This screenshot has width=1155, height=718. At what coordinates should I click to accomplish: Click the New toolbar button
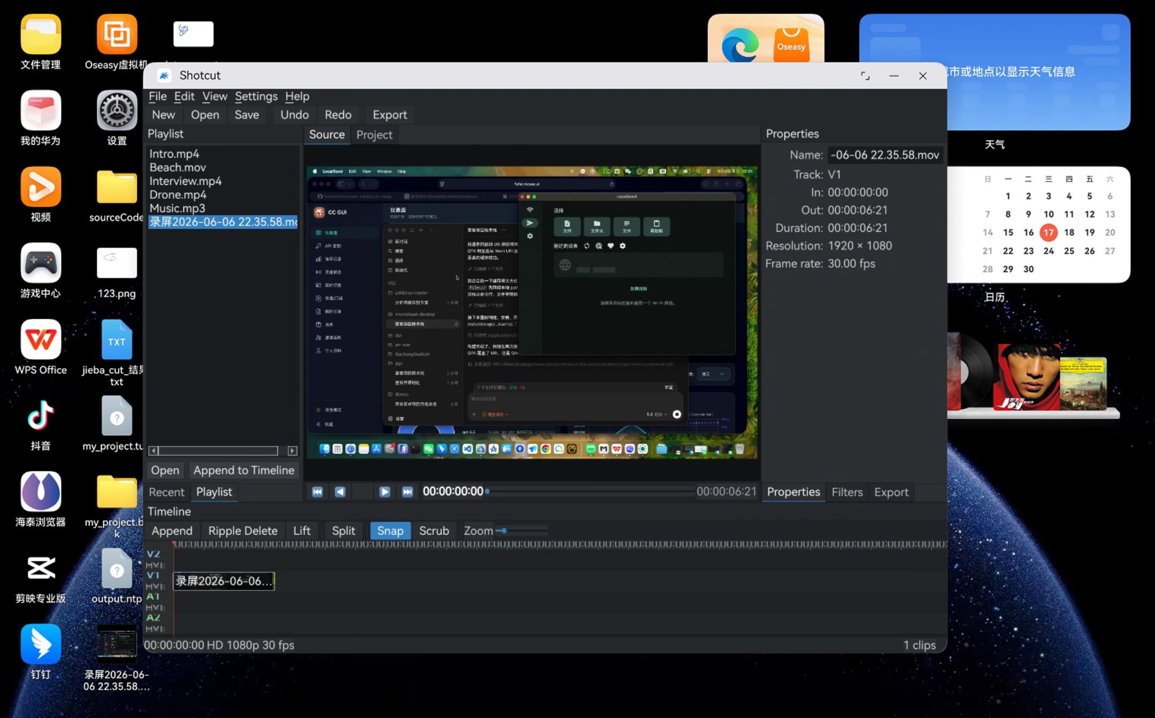(163, 115)
